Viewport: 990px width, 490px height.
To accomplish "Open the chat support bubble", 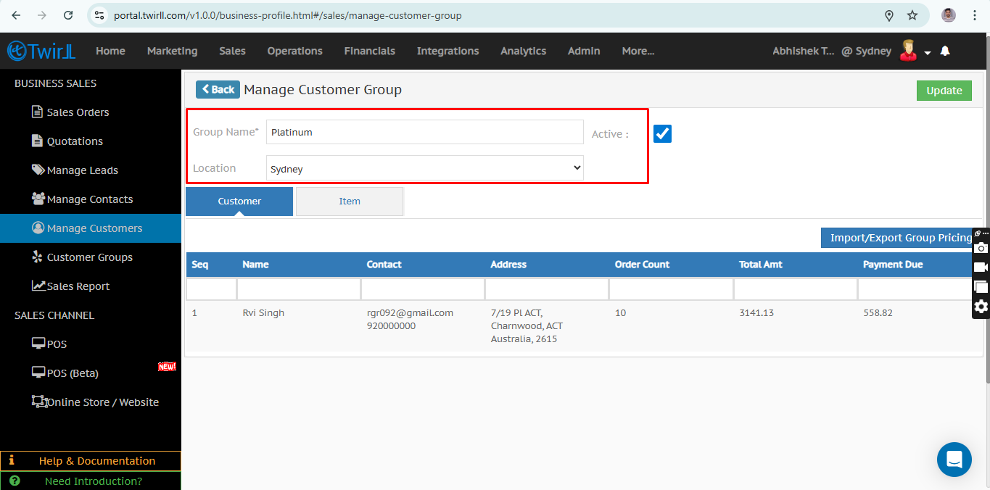I will click(954, 460).
